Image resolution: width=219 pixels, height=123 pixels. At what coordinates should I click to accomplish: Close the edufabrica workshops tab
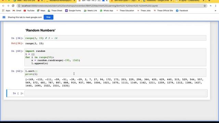74,1
